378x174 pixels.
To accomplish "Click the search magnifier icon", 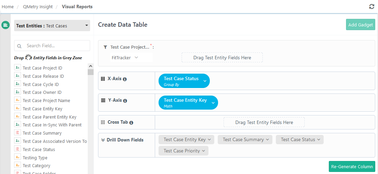I will click(x=19, y=46).
